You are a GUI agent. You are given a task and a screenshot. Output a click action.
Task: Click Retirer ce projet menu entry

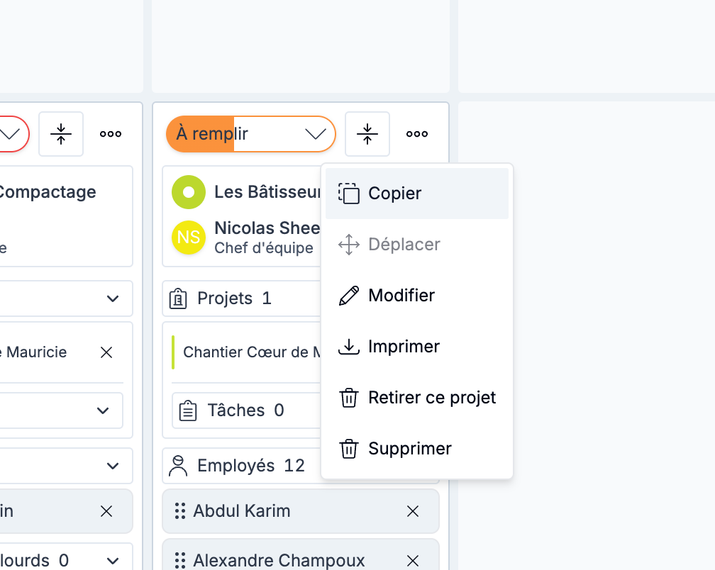431,398
